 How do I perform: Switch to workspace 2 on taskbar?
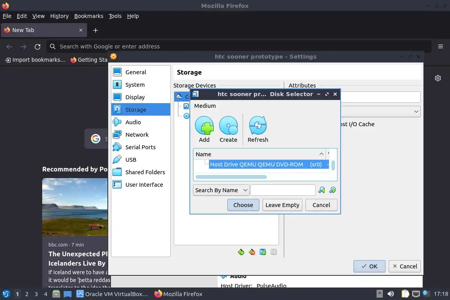(27, 294)
